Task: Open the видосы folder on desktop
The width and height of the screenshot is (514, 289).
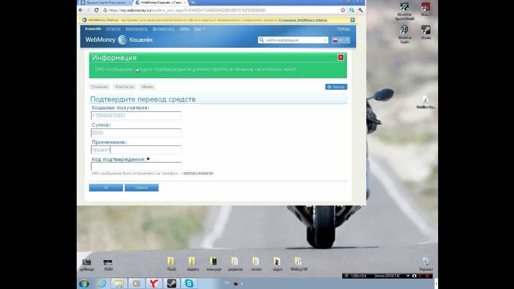Action: click(x=192, y=264)
